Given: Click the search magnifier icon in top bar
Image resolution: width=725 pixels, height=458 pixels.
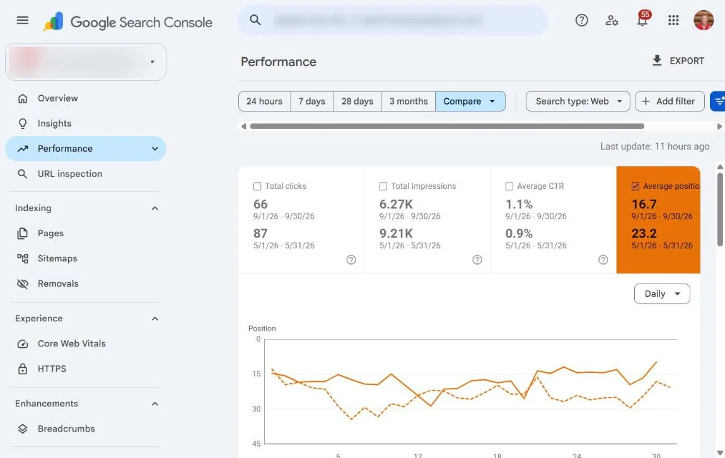Looking at the screenshot, I should [x=255, y=20].
